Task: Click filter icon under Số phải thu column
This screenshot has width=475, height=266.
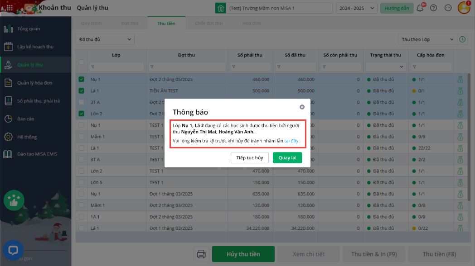Action: point(233,67)
